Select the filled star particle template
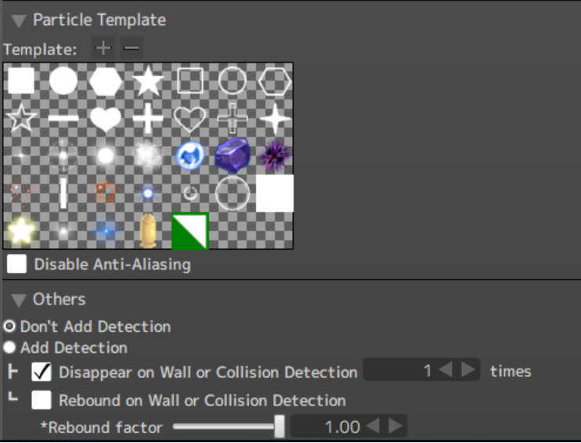The height and width of the screenshot is (443, 581). point(148,81)
